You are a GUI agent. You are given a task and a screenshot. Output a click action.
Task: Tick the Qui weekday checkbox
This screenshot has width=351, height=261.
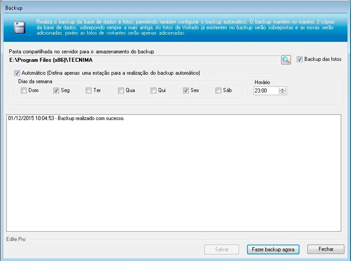point(154,91)
